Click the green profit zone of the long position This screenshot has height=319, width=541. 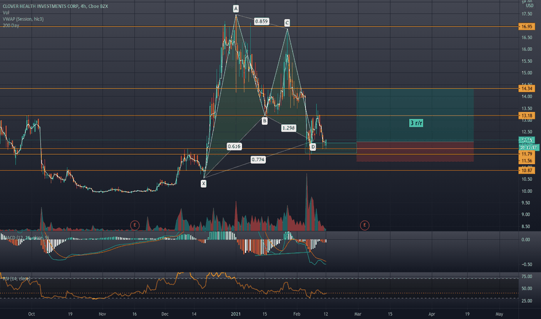tap(414, 115)
